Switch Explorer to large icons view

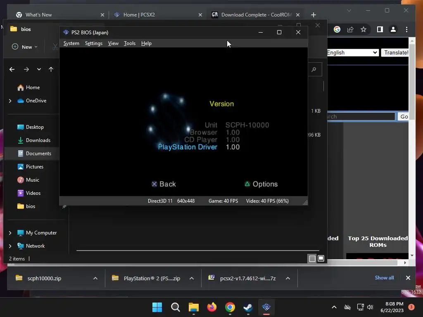321,259
